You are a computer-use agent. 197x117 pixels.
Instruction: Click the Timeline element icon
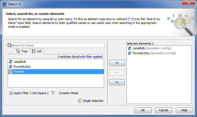(10, 72)
